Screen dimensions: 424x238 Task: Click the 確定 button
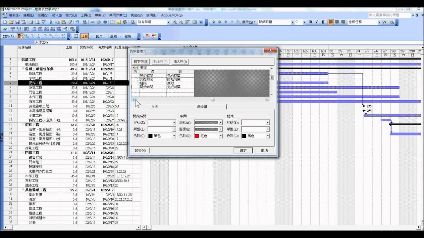243,150
